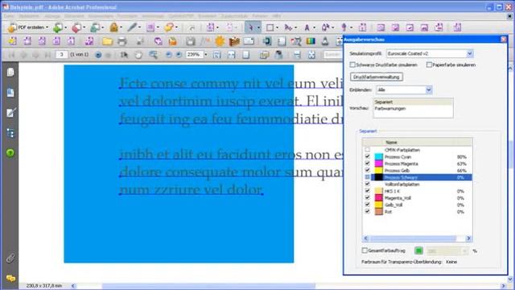This screenshot has height=290, width=515.
Task: Click the floppy disk save icon
Action: click(190, 41)
